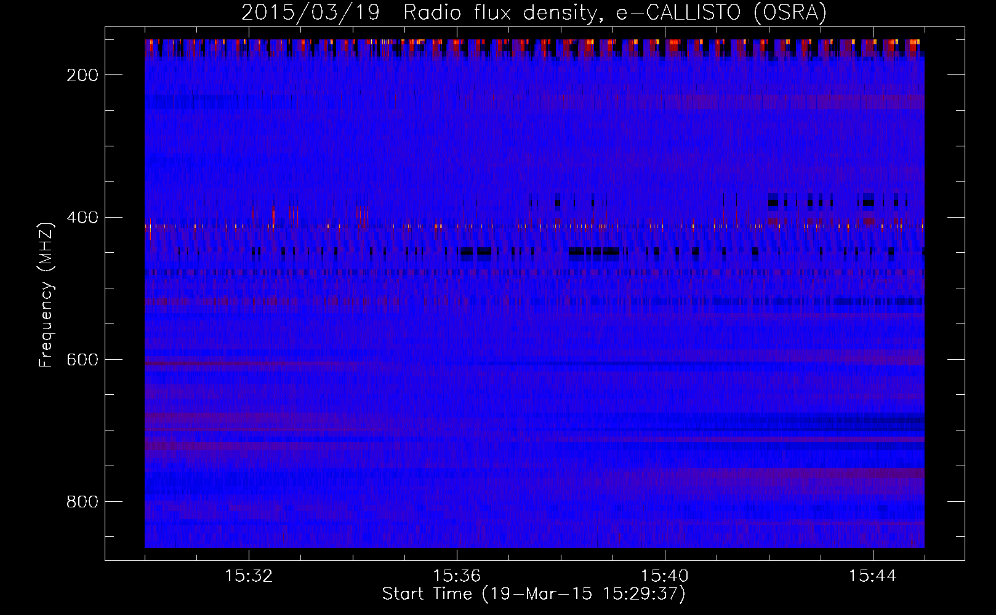Click the 15:40 time tick label
This screenshot has width=996, height=615.
pos(665,576)
